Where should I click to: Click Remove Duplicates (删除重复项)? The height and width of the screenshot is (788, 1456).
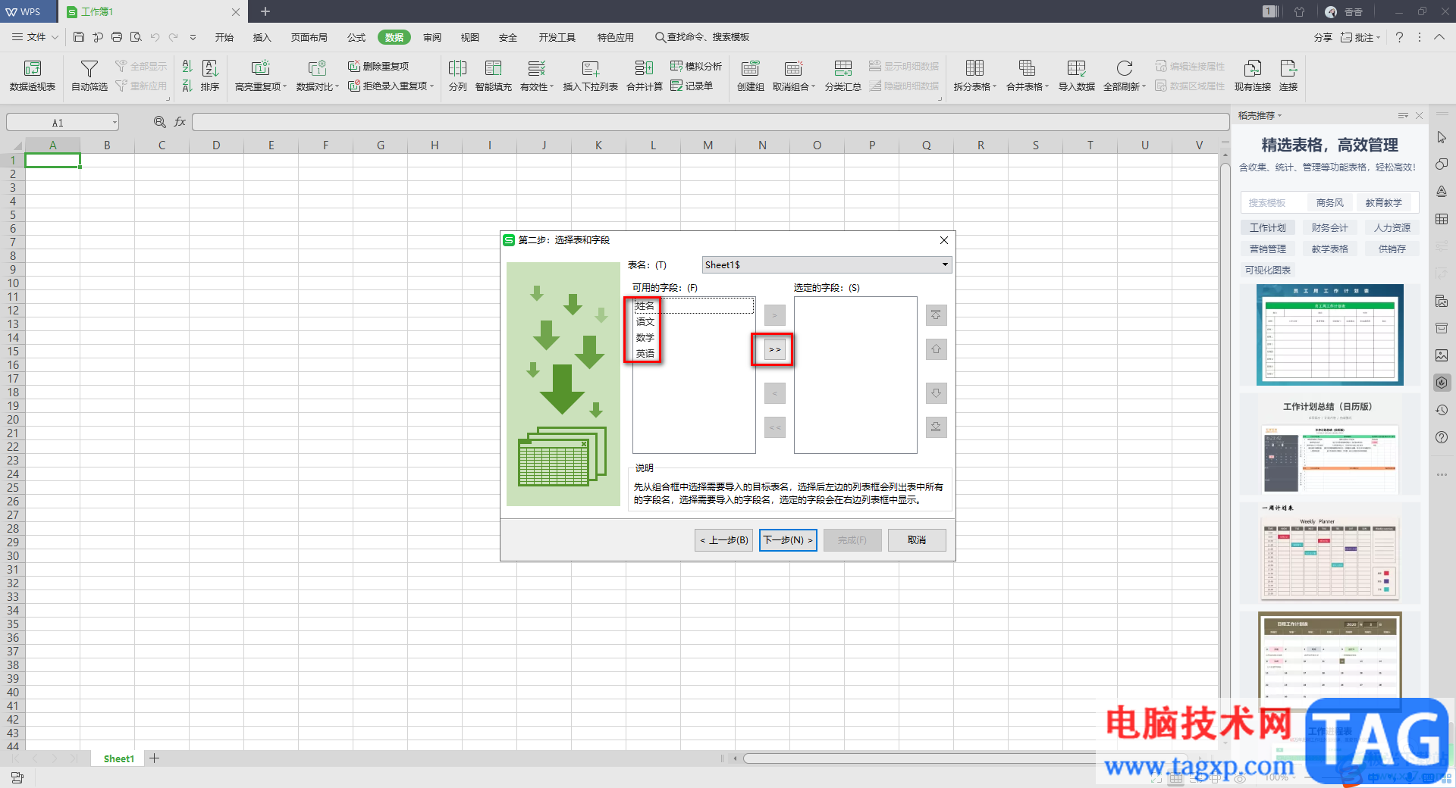click(x=378, y=66)
